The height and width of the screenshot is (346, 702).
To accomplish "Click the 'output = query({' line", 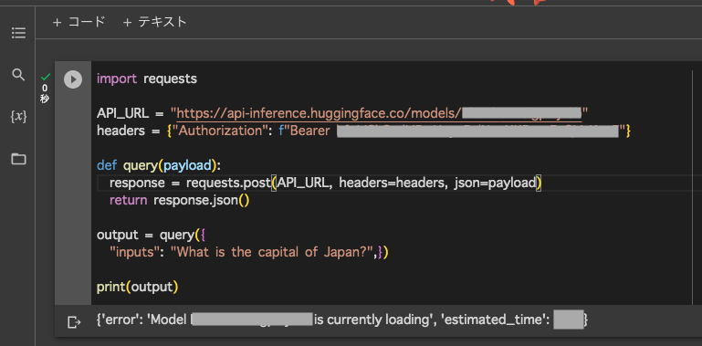I will pyautogui.click(x=151, y=235).
